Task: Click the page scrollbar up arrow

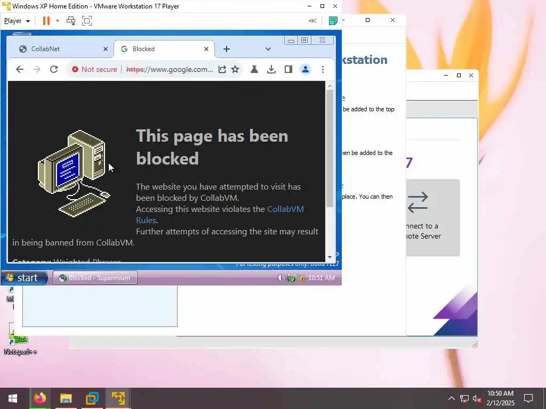Action: 330,86
